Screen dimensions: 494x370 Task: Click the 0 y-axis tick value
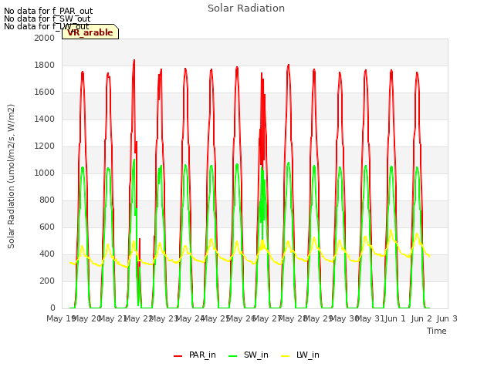(52, 308)
